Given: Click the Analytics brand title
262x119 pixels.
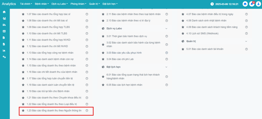Looking at the screenshot, I should pyautogui.click(x=9, y=4).
